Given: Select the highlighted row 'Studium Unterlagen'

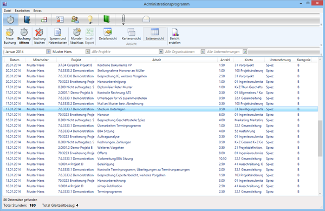Looking at the screenshot, I should 160,109.
